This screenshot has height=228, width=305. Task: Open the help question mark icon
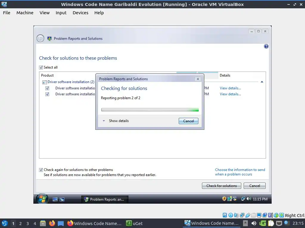coord(266,46)
